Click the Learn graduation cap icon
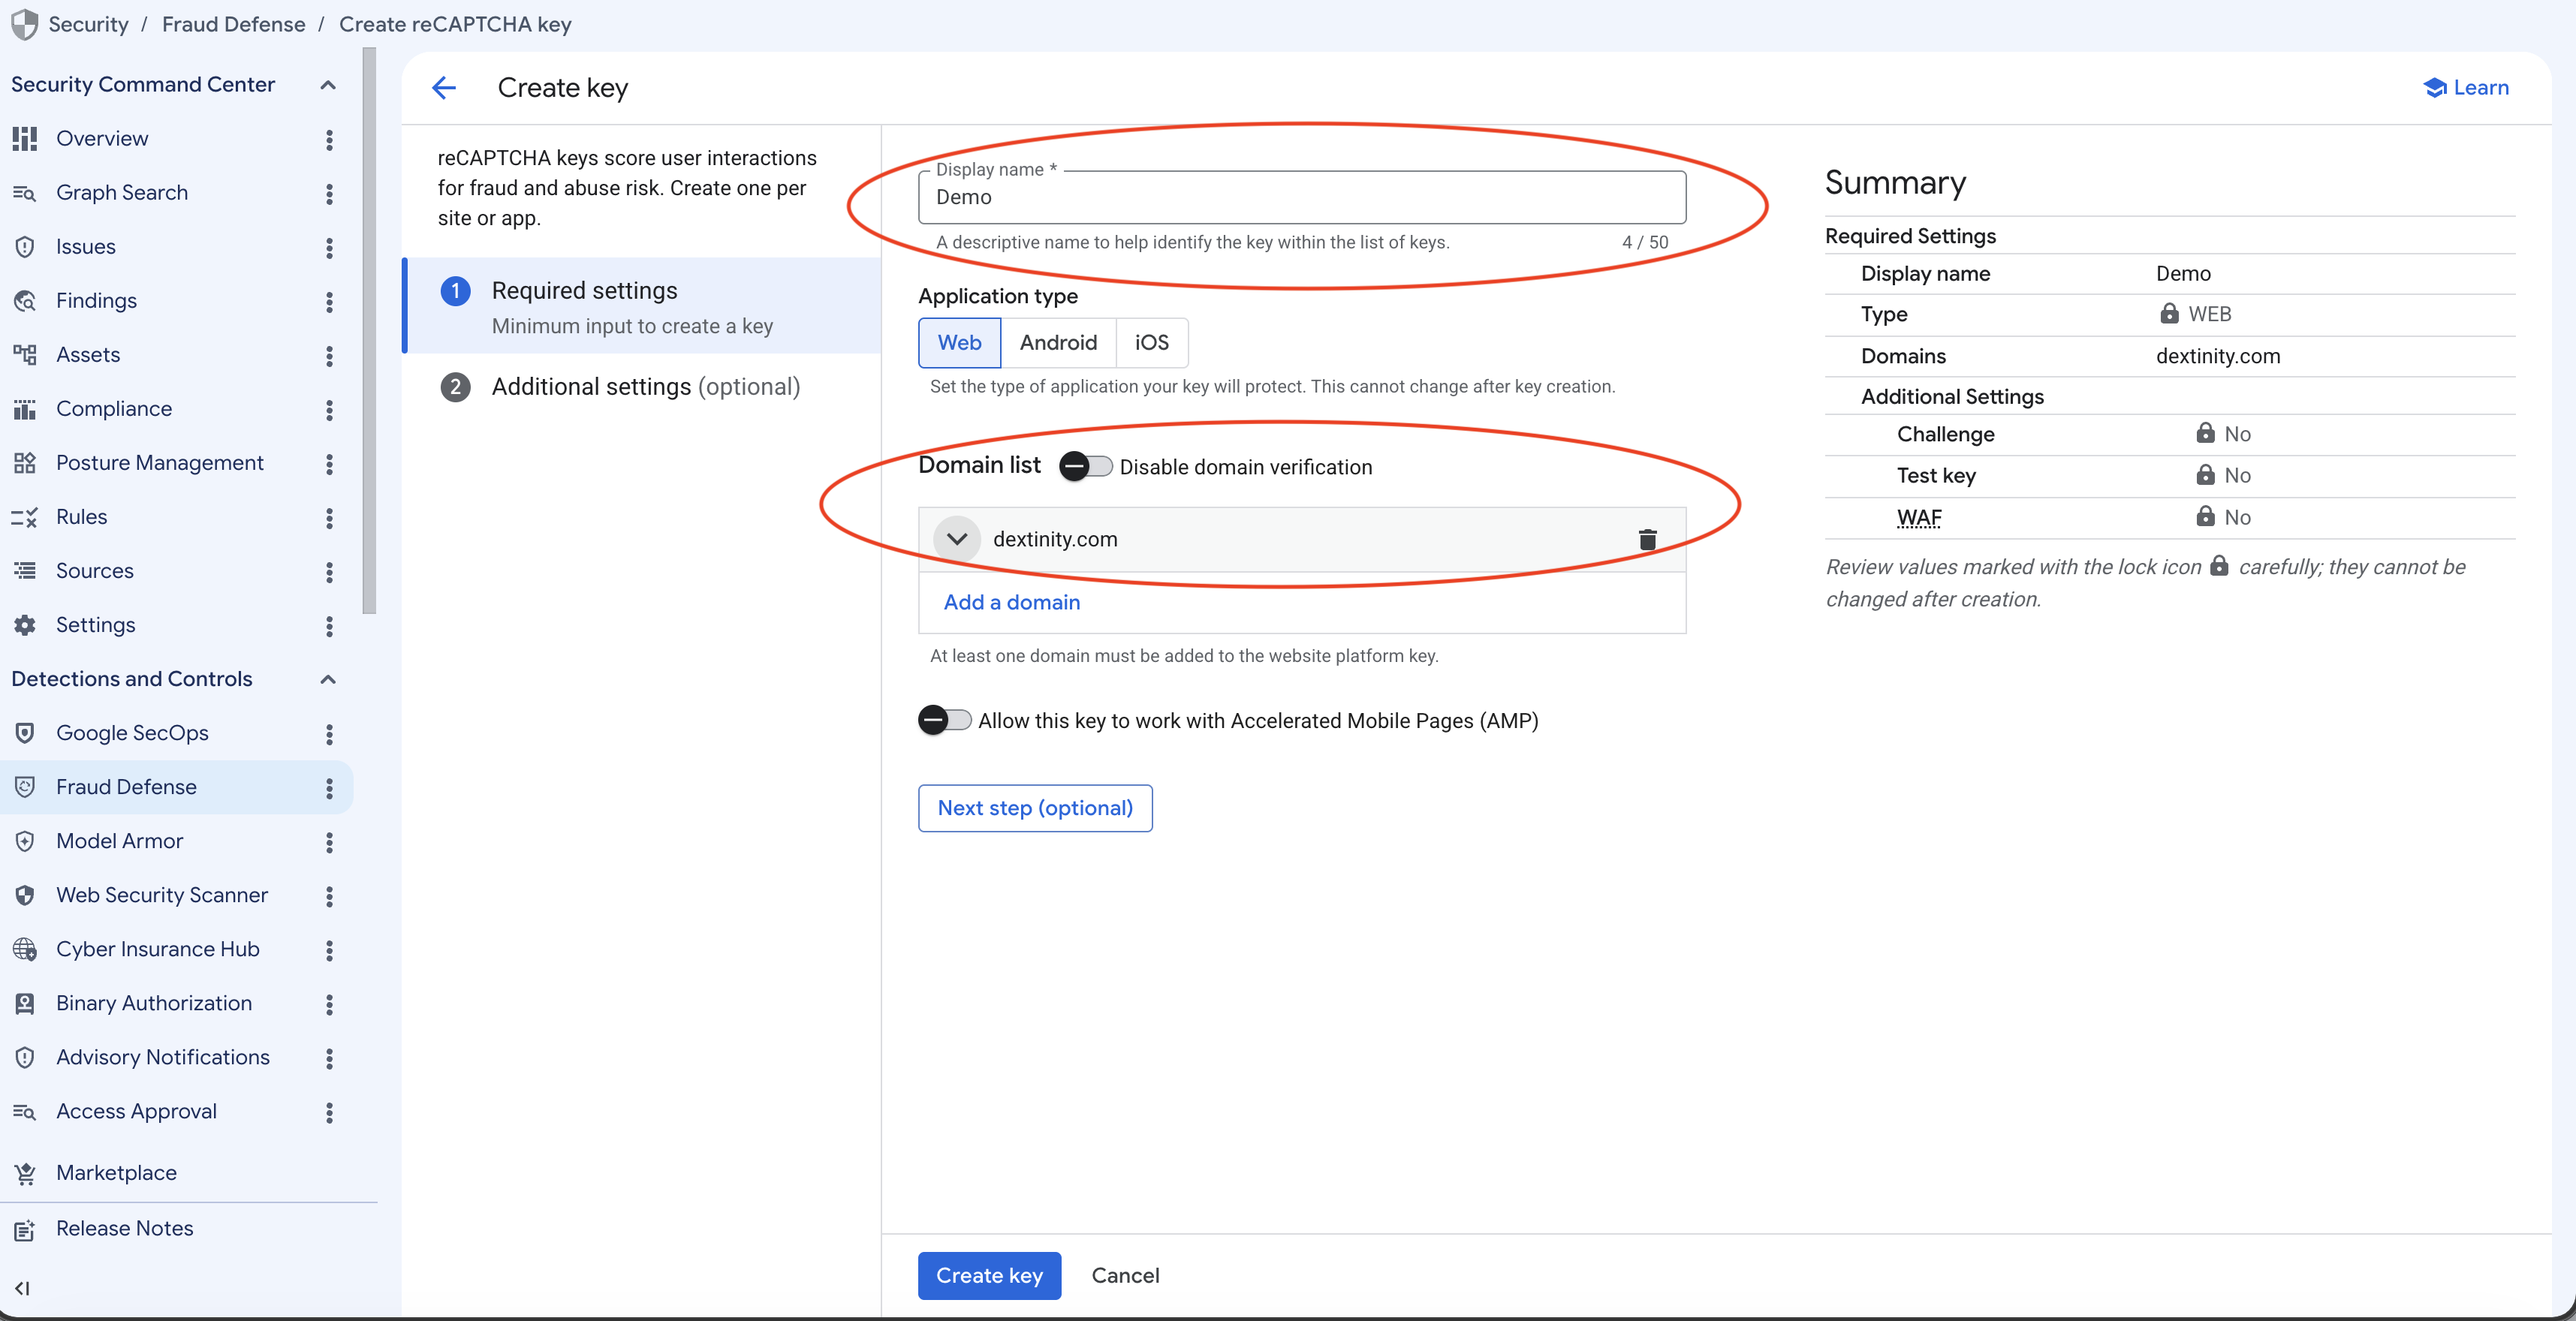This screenshot has height=1321, width=2576. tap(2435, 88)
